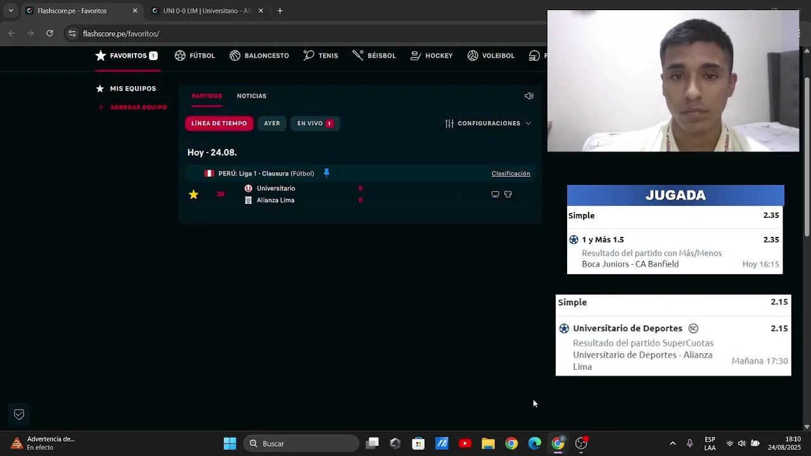Click the TV broadcast icon for match
This screenshot has height=456, width=811.
[x=495, y=194]
